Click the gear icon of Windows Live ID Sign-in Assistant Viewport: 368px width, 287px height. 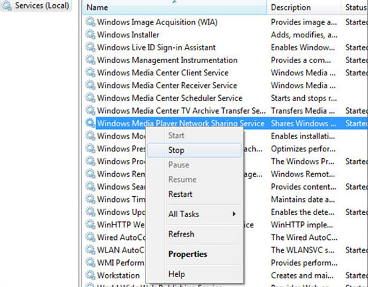pyautogui.click(x=90, y=47)
